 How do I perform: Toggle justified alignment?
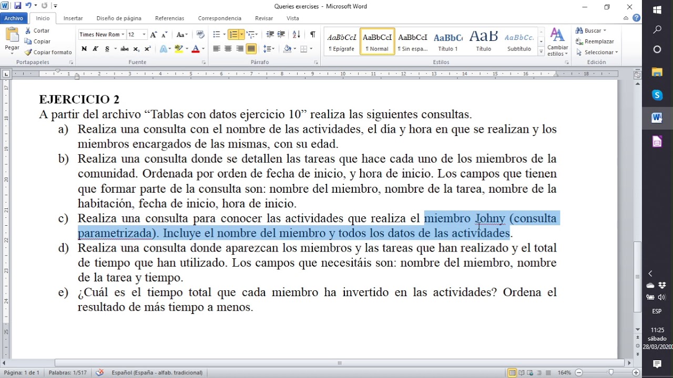click(251, 49)
